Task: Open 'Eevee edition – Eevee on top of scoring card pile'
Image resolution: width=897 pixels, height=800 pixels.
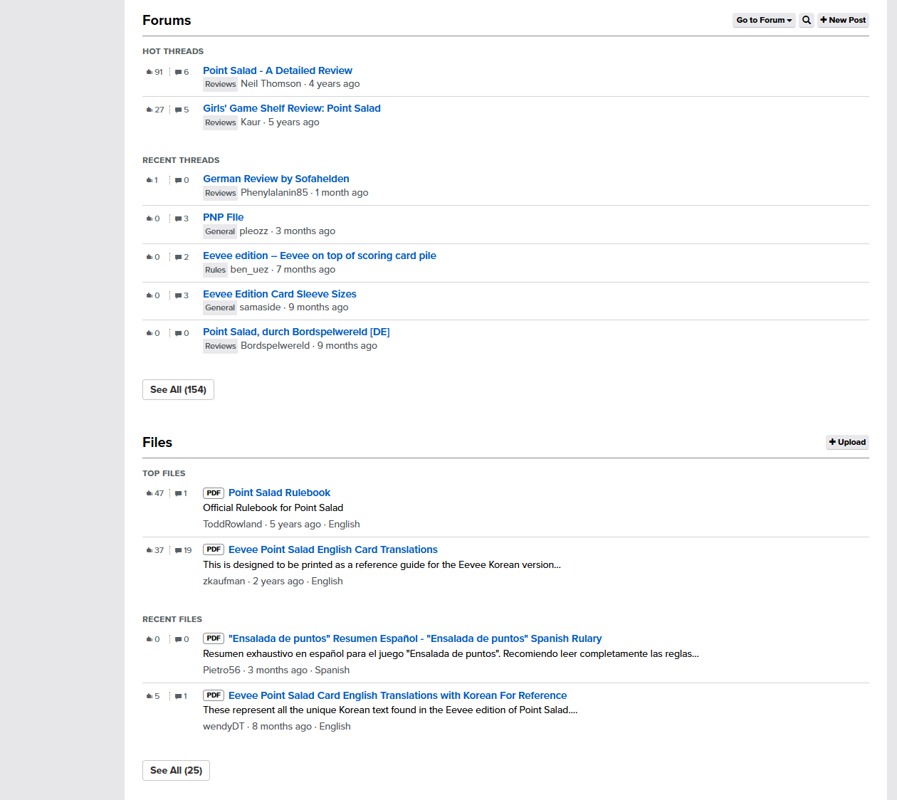Action: (x=320, y=256)
